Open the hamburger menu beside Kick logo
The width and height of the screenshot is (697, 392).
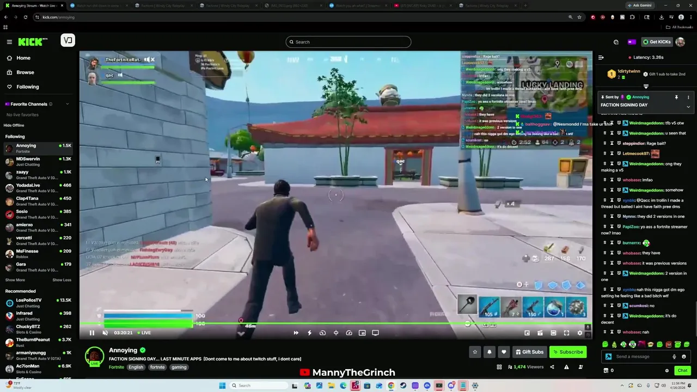[9, 42]
